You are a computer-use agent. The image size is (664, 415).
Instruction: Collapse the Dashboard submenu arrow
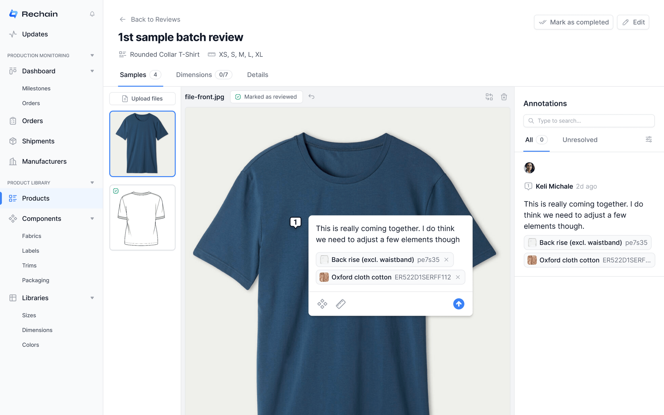pyautogui.click(x=92, y=71)
